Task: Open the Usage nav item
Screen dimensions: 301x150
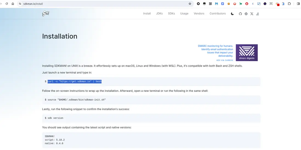Action: coord(184,14)
